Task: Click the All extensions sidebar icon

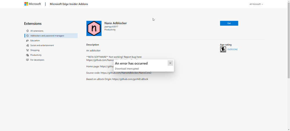Action: pos(27,31)
